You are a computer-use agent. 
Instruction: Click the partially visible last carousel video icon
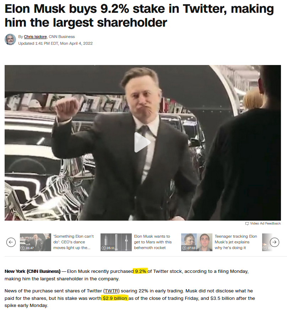[265, 248]
